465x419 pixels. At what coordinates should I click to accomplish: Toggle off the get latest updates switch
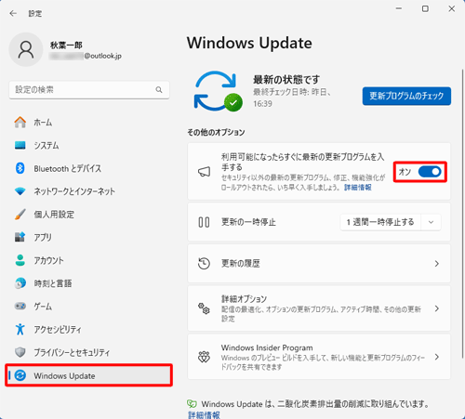coord(430,172)
